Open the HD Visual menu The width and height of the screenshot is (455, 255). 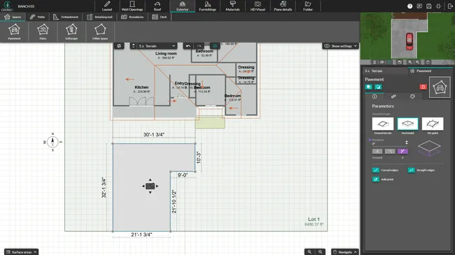click(258, 6)
